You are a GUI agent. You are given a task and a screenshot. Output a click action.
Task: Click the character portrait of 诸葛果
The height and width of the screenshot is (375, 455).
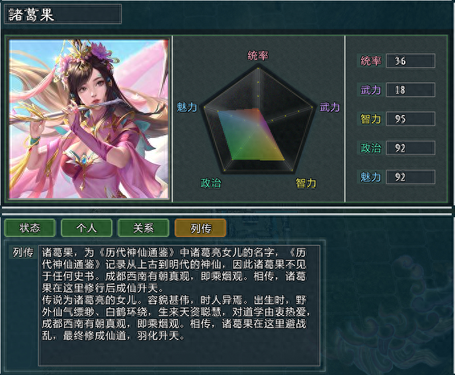89,119
